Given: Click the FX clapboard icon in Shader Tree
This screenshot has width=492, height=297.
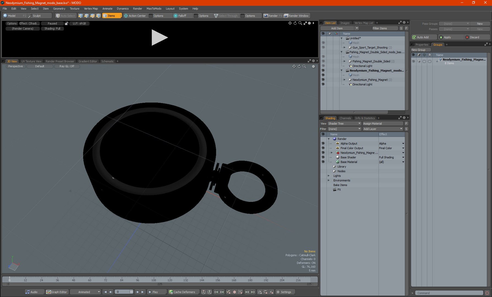Looking at the screenshot, I should [x=335, y=190].
